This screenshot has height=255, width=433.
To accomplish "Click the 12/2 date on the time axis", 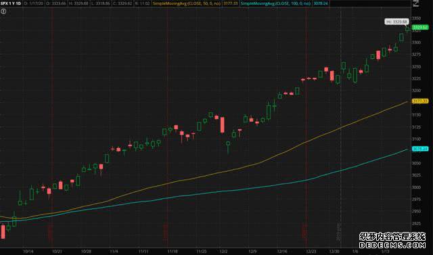I will pos(224,252).
